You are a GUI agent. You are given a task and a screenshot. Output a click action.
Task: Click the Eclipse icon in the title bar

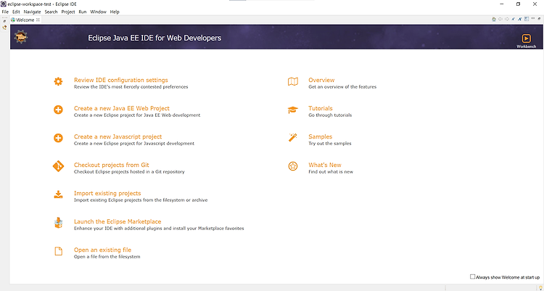click(4, 4)
